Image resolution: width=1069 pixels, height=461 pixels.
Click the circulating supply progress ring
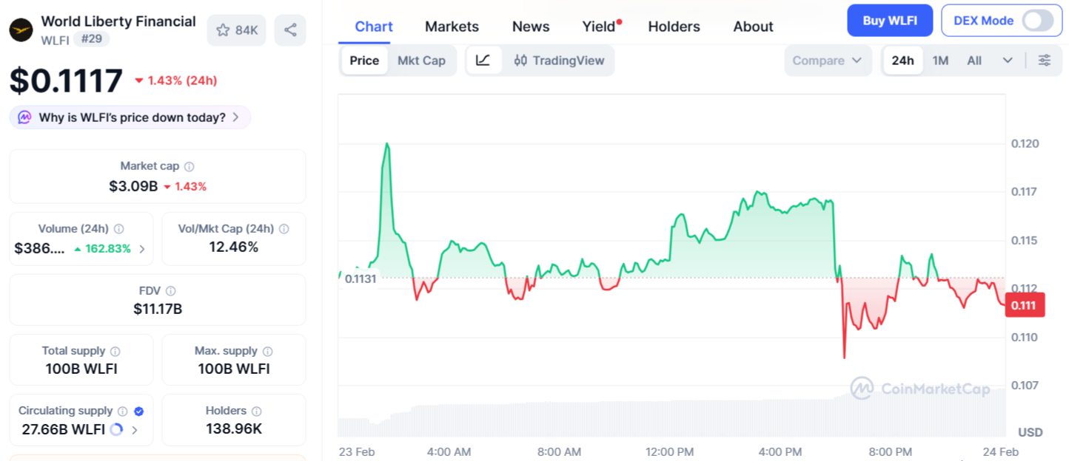click(x=116, y=429)
